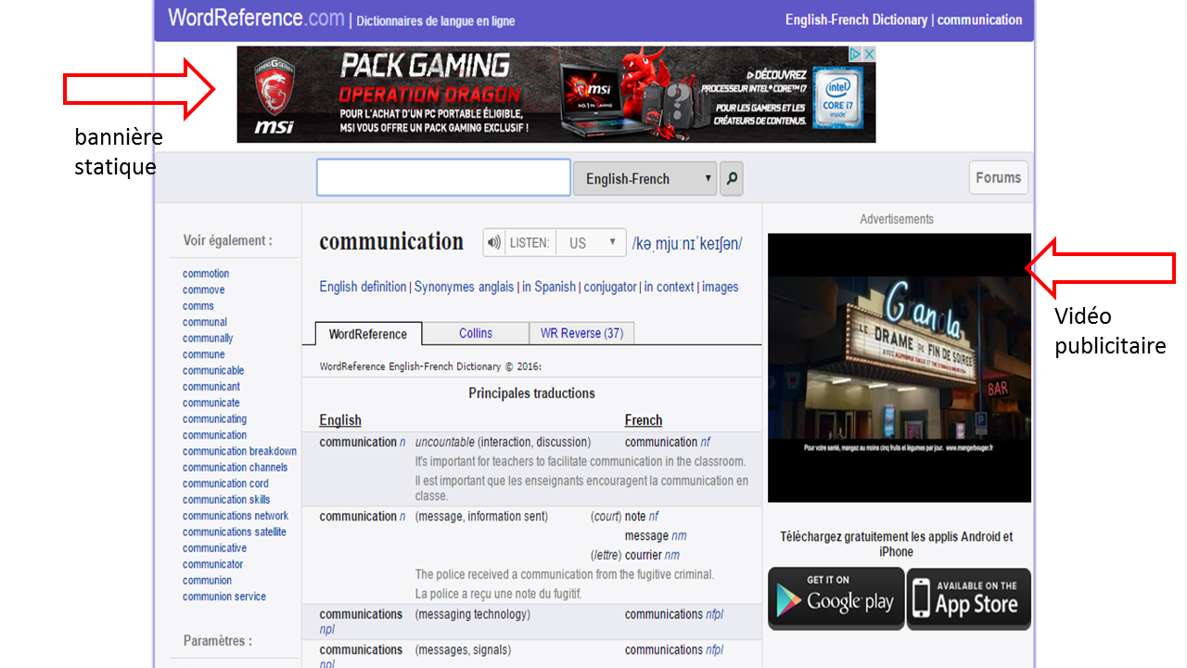Open the US accent dropdown
This screenshot has height=668, width=1187.
[x=593, y=243]
